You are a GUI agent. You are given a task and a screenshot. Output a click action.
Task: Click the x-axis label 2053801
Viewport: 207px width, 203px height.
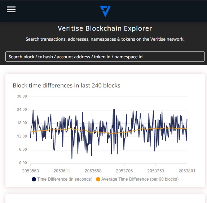pos(187,171)
